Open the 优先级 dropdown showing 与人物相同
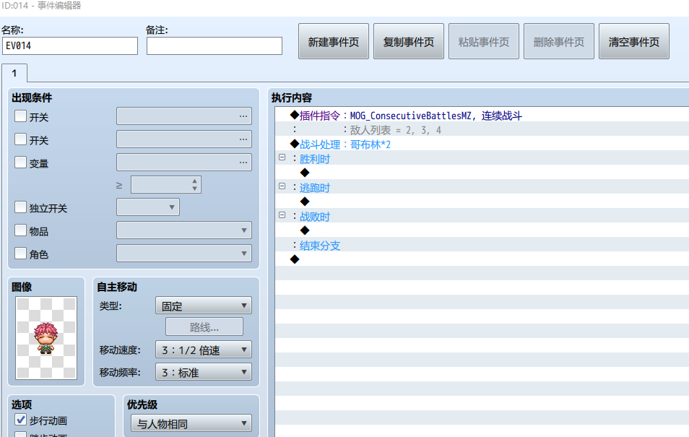The width and height of the screenshot is (689, 437). 191,423
